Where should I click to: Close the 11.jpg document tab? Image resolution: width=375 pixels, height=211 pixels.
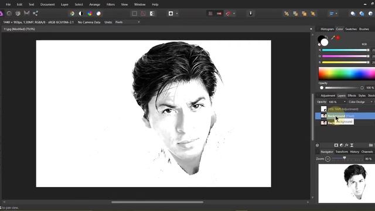pos(311,29)
